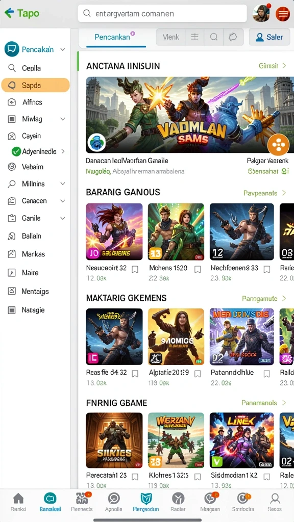294x522 pixels.
Task: Click the green back arrow beside Tapo
Action: coord(9,13)
